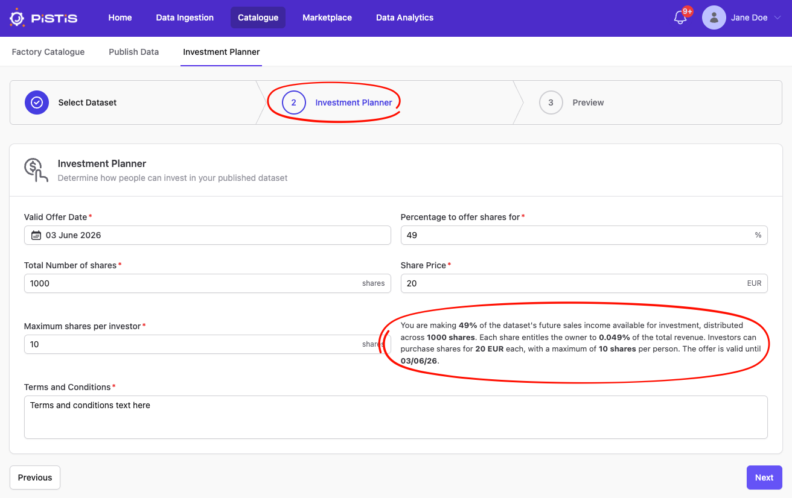Click the Investment Planner step label
792x498 pixels.
[x=354, y=102]
